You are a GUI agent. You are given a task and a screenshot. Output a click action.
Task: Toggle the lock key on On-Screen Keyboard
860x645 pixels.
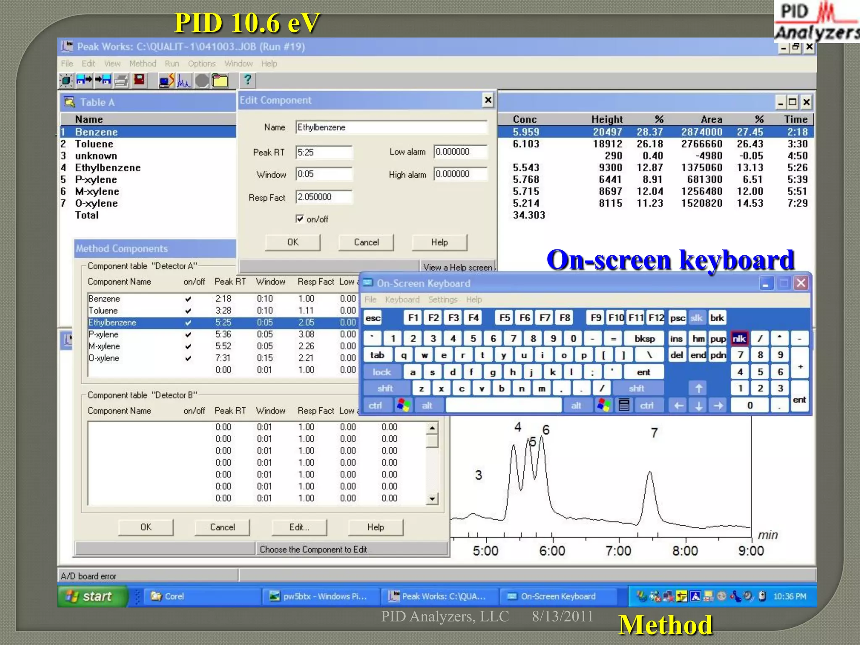click(382, 372)
